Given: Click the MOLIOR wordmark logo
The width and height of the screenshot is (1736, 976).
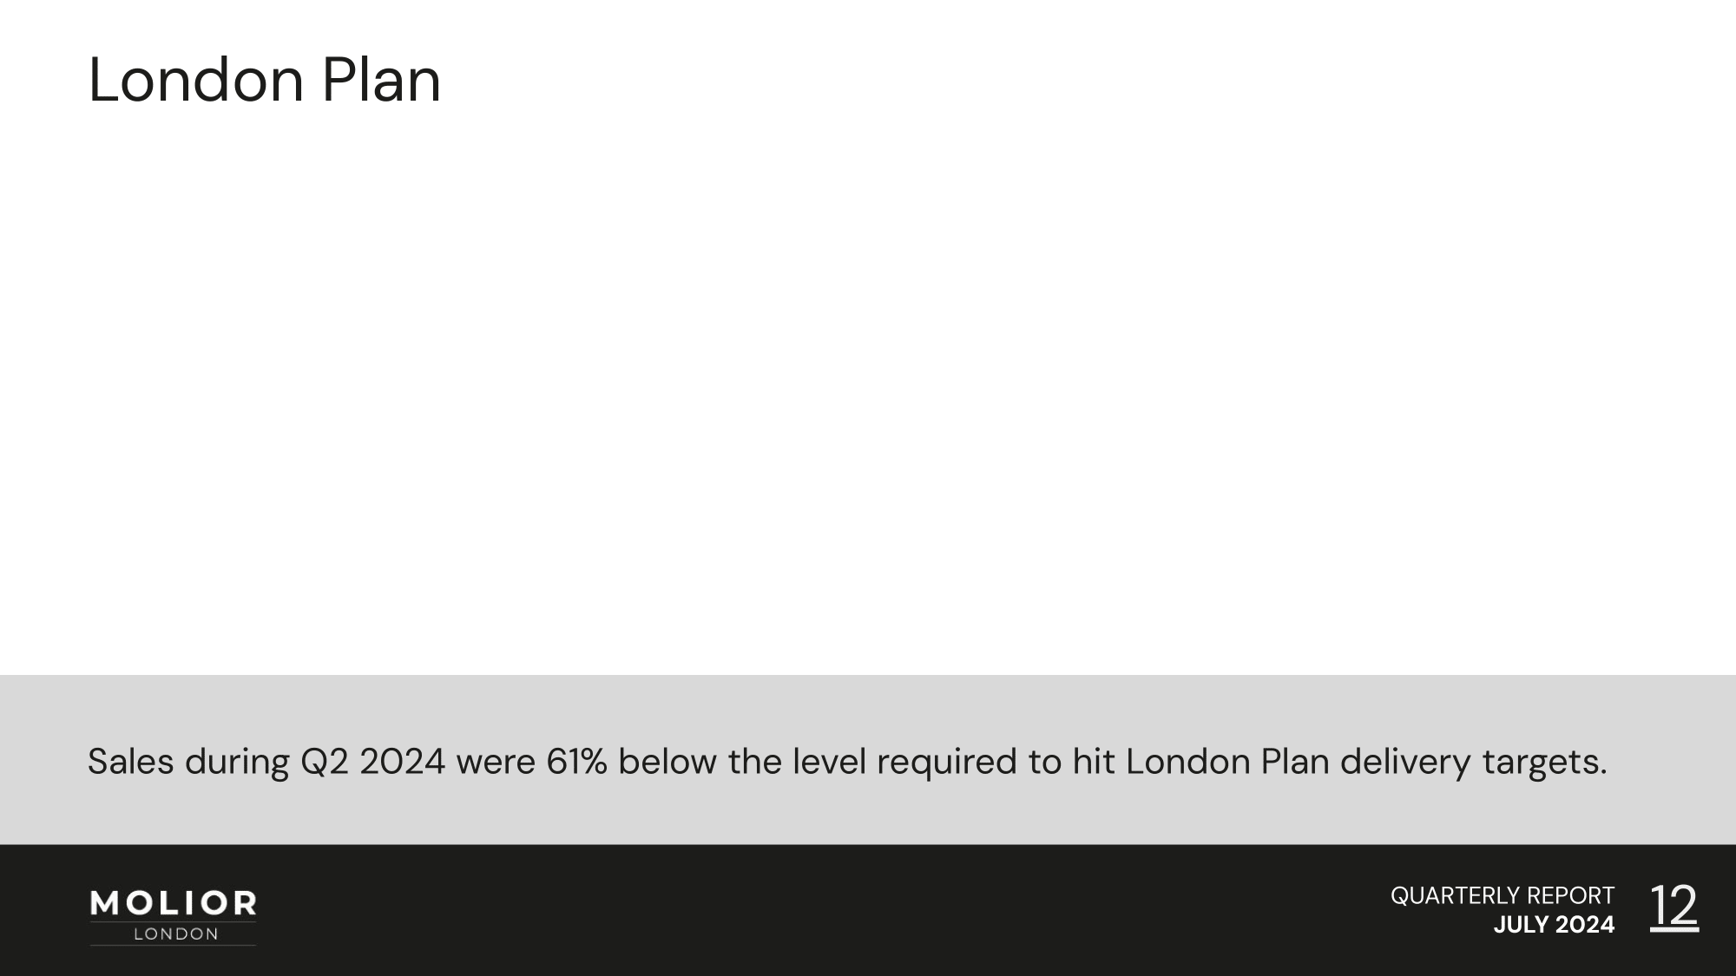Looking at the screenshot, I should click(174, 904).
